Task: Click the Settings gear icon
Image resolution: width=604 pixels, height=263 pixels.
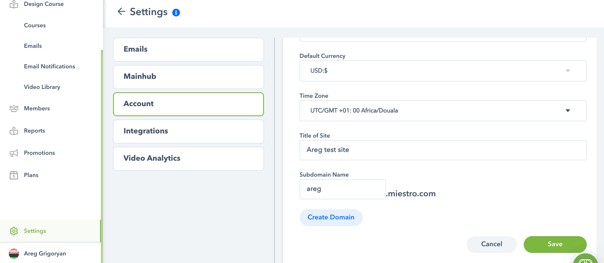Action: (14, 231)
